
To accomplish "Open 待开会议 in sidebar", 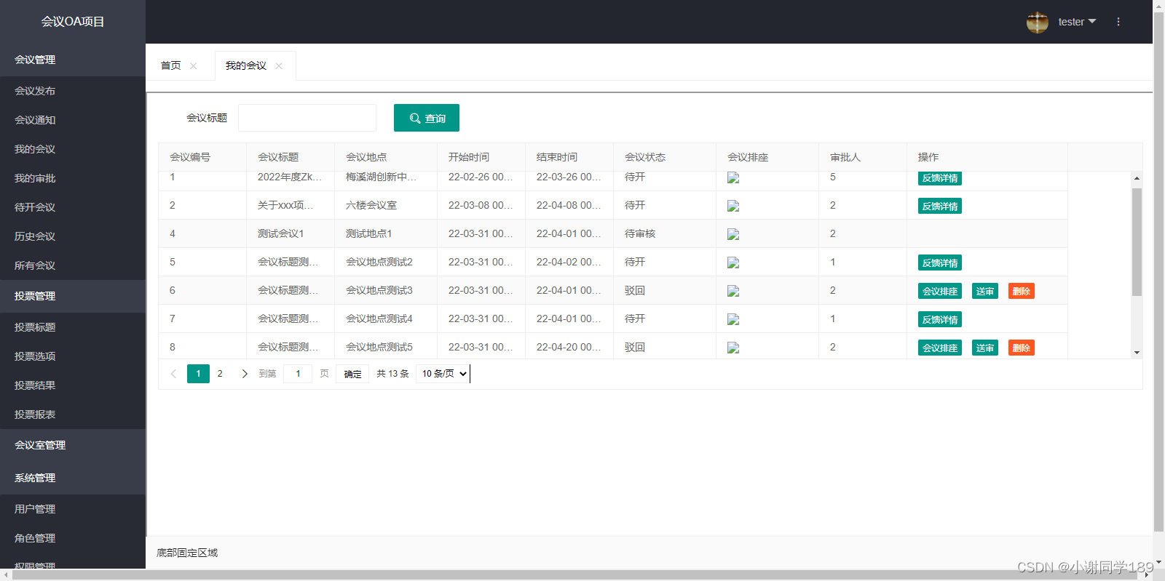I will [x=73, y=207].
